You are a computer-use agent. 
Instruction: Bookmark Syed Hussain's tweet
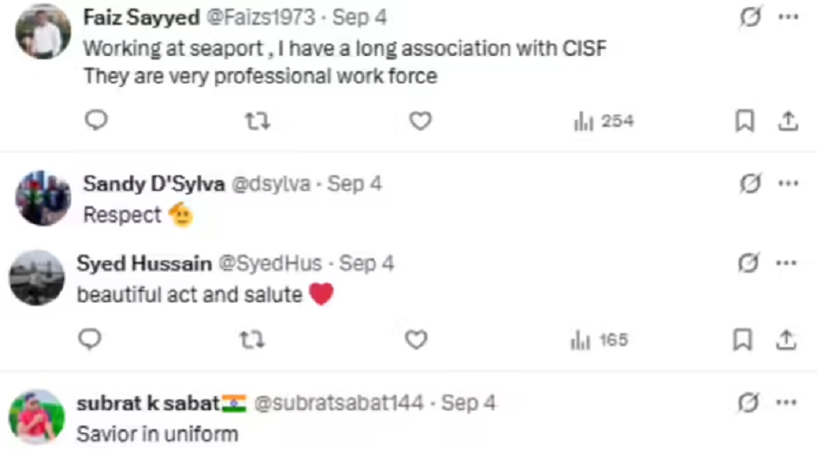point(743,339)
